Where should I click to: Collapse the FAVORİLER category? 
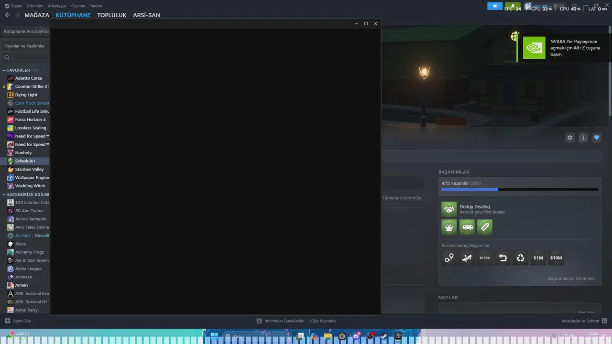pyautogui.click(x=4, y=70)
